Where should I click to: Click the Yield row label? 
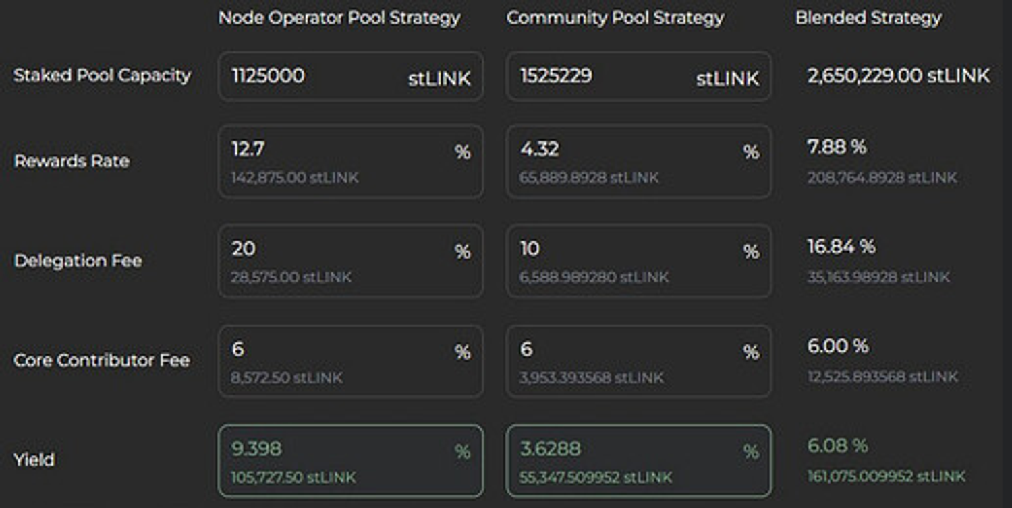[34, 460]
